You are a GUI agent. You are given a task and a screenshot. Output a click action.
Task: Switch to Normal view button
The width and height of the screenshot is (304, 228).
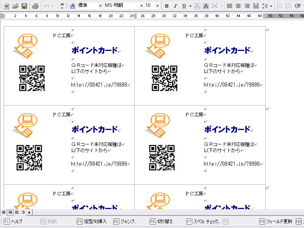[x=4, y=212]
